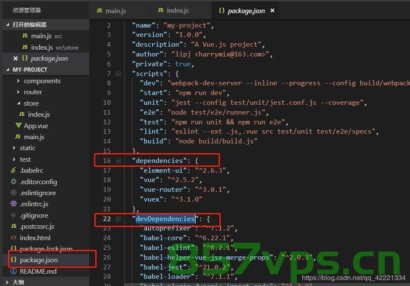This screenshot has height=286, width=410.
Task: Click the "element-ui" key on line 17
Action: tap(163, 171)
